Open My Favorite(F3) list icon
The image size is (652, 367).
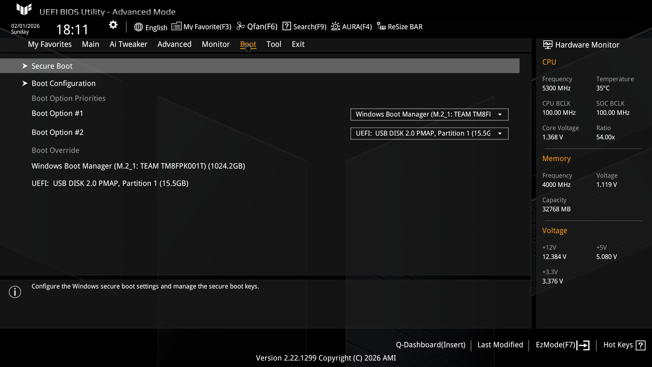176,27
